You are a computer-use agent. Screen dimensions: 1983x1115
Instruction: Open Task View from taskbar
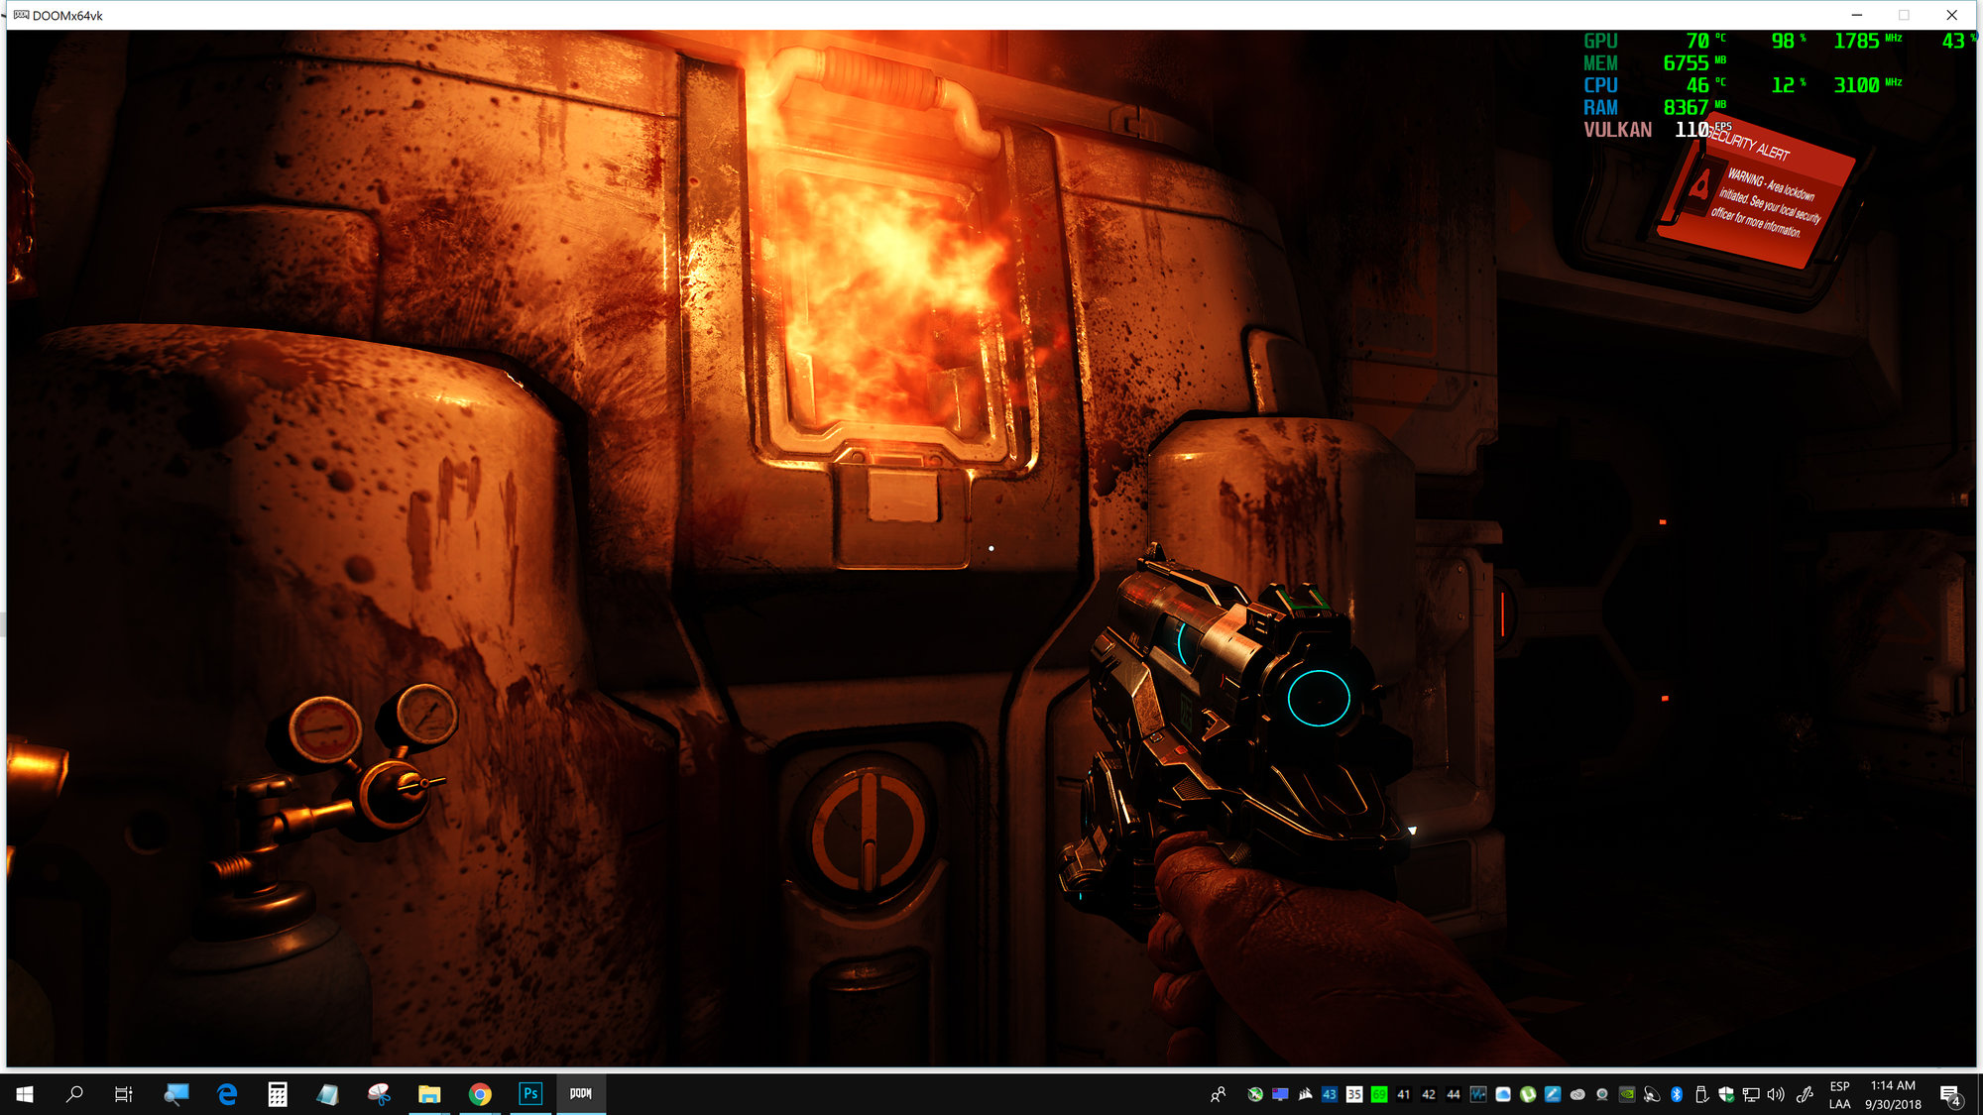tap(124, 1094)
